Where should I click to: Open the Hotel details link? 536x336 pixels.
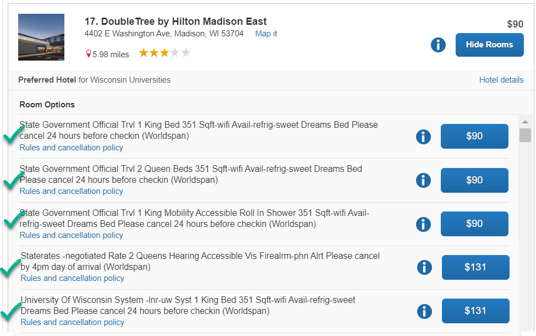click(501, 80)
